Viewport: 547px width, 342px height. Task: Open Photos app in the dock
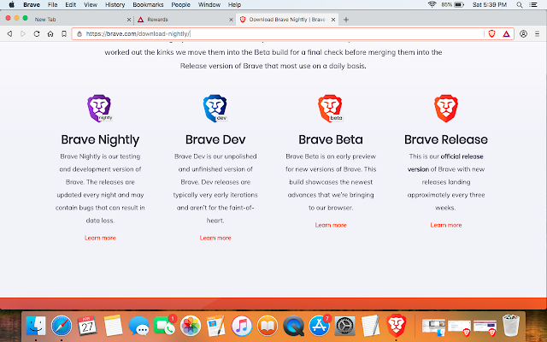[191, 326]
